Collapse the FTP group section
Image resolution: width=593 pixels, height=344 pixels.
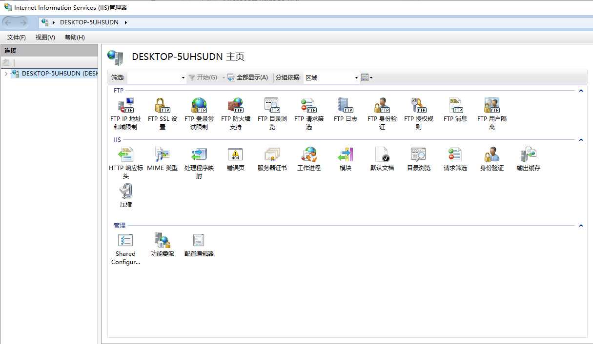click(x=581, y=91)
